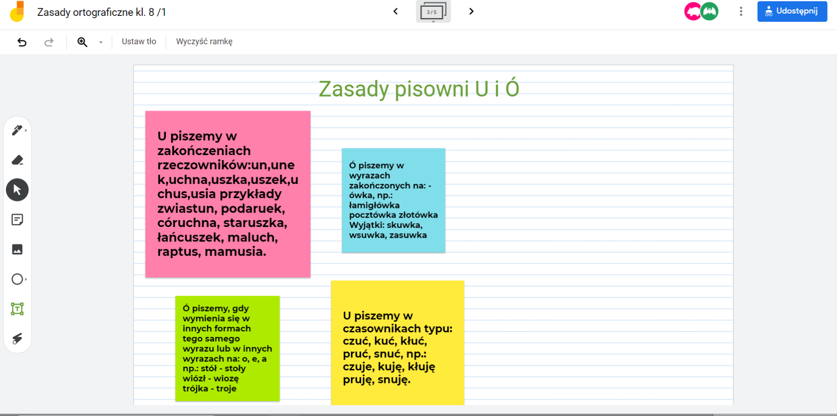
Task: Open the three-dot more options menu
Action: [x=741, y=11]
